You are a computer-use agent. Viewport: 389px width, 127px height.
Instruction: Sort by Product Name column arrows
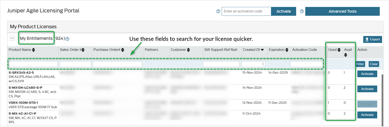tap(33, 50)
